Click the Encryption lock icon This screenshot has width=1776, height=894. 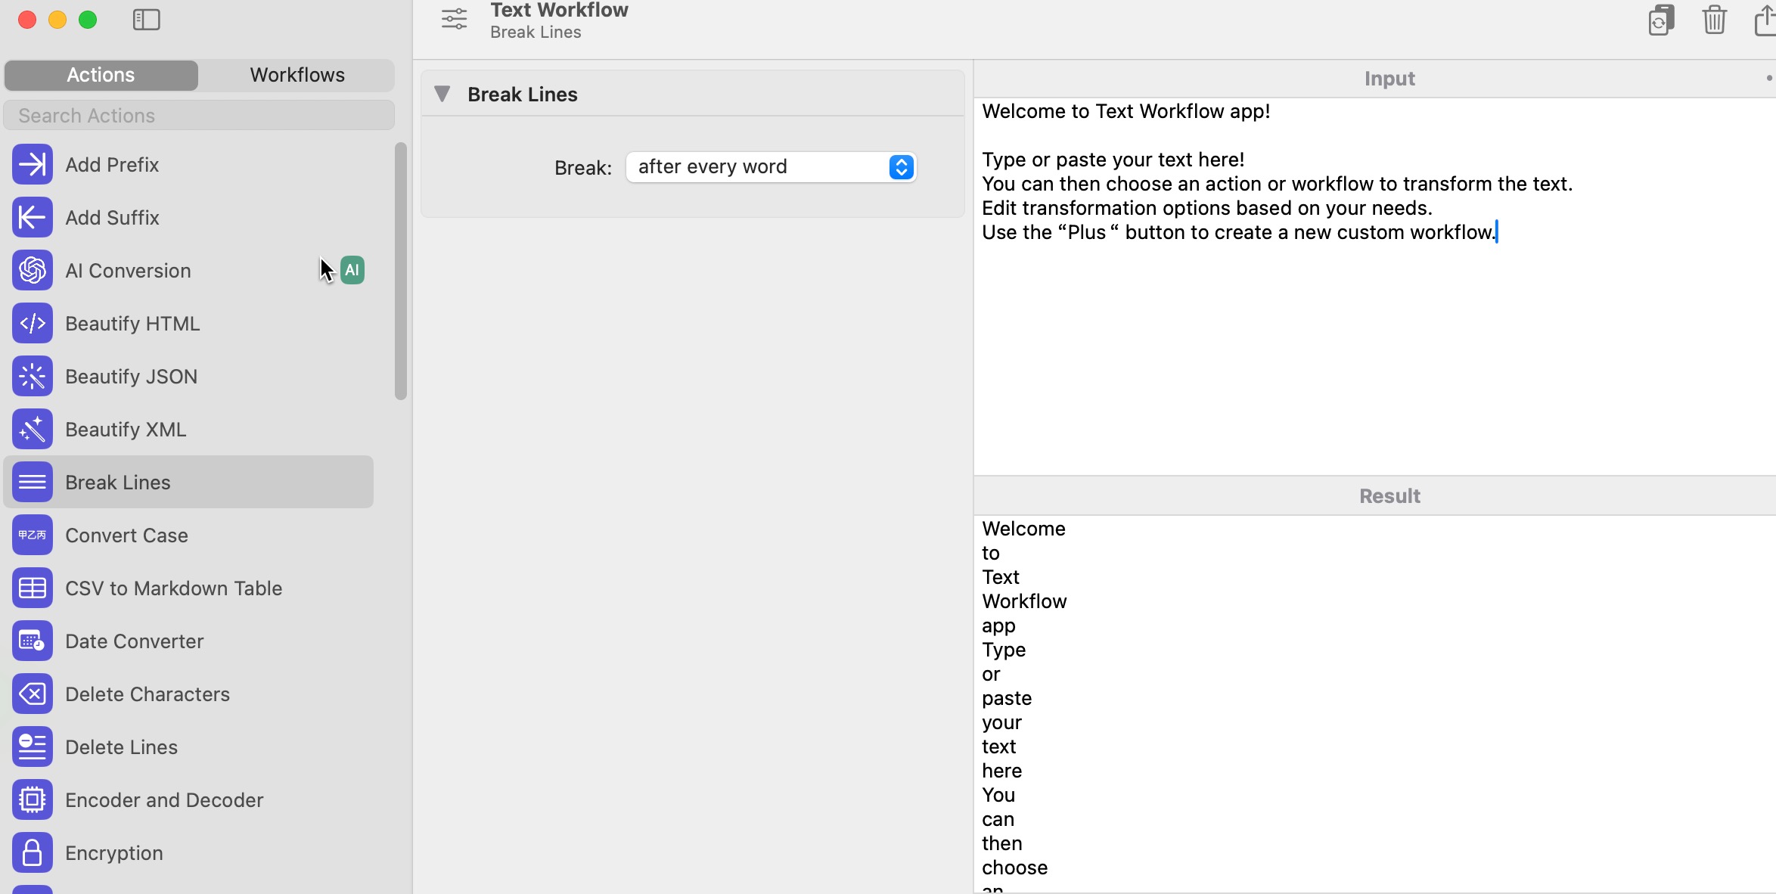[x=33, y=852]
